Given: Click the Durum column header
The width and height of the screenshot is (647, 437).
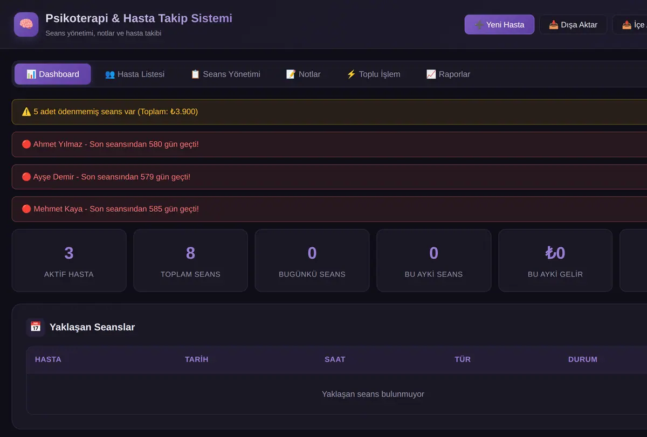Looking at the screenshot, I should click(583, 359).
